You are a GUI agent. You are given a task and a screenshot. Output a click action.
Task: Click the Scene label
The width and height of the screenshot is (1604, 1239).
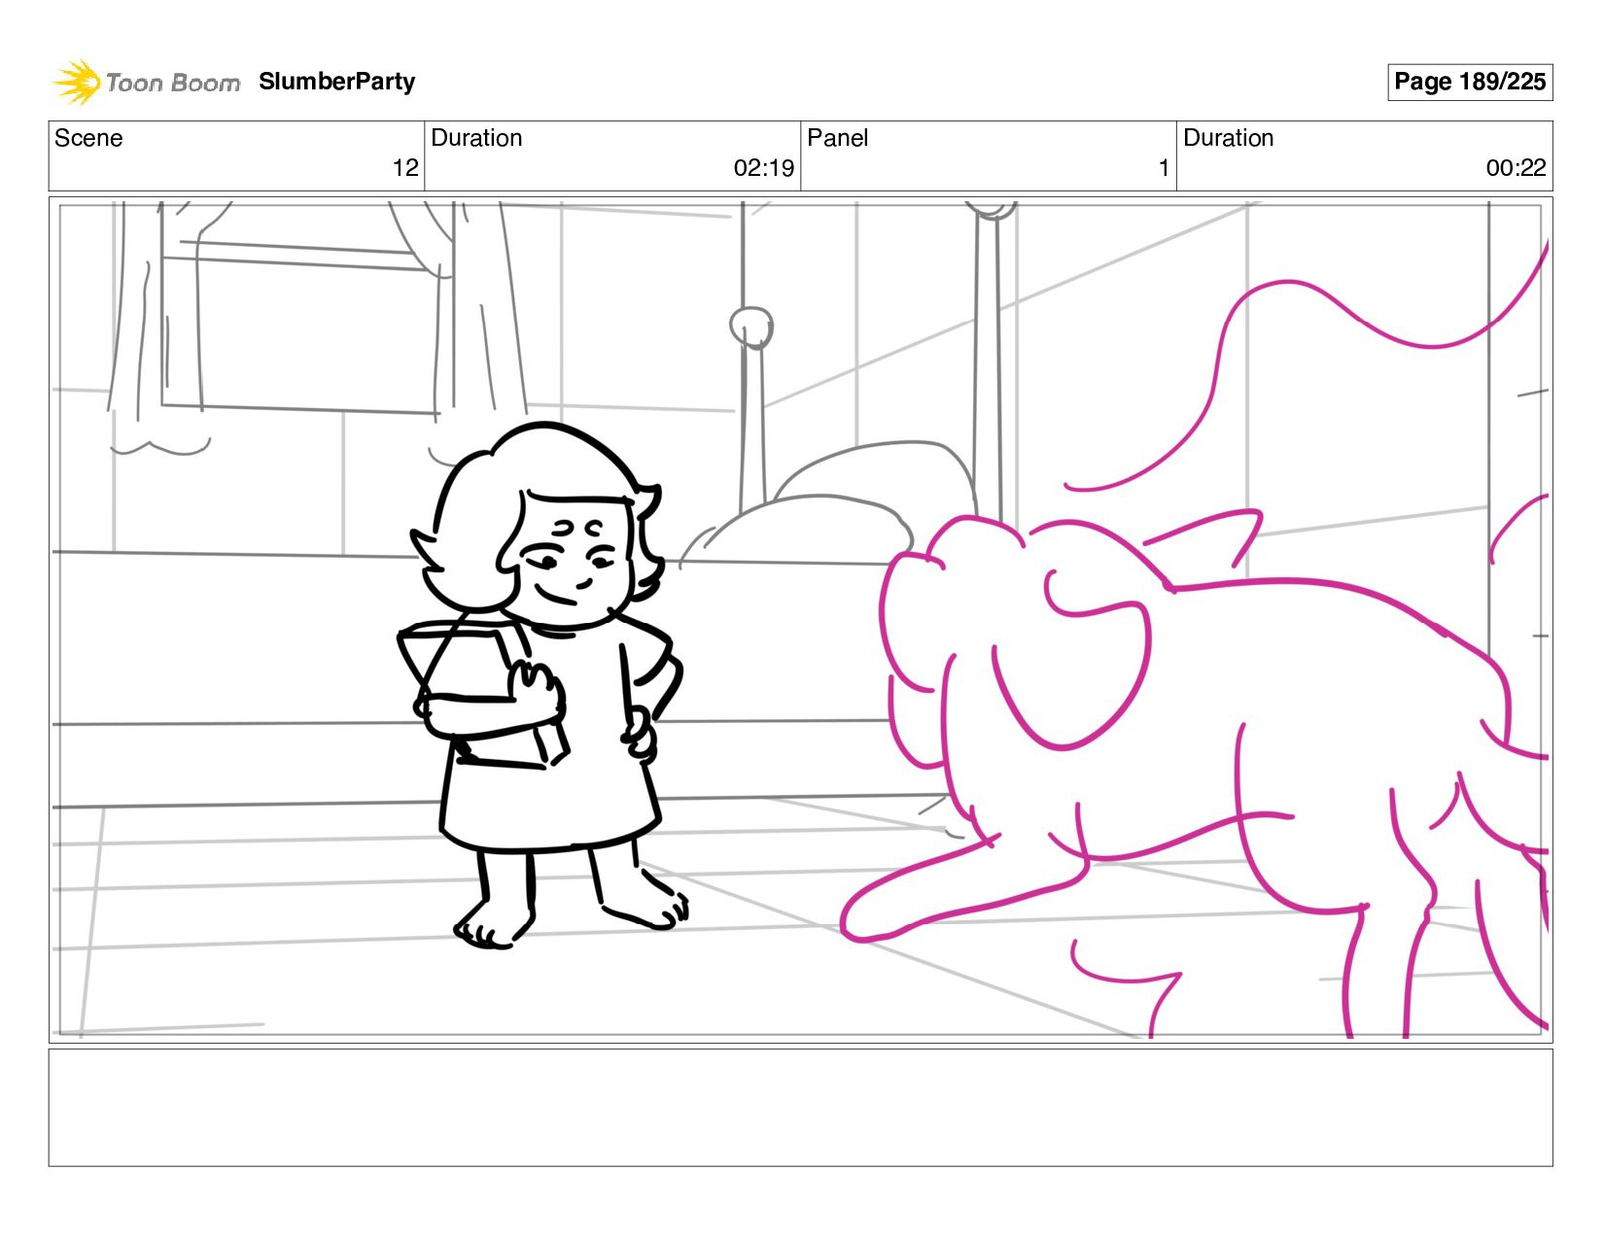[88, 138]
